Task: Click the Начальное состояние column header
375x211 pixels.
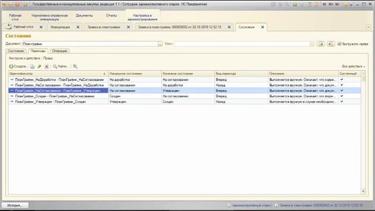Action: 135,74
